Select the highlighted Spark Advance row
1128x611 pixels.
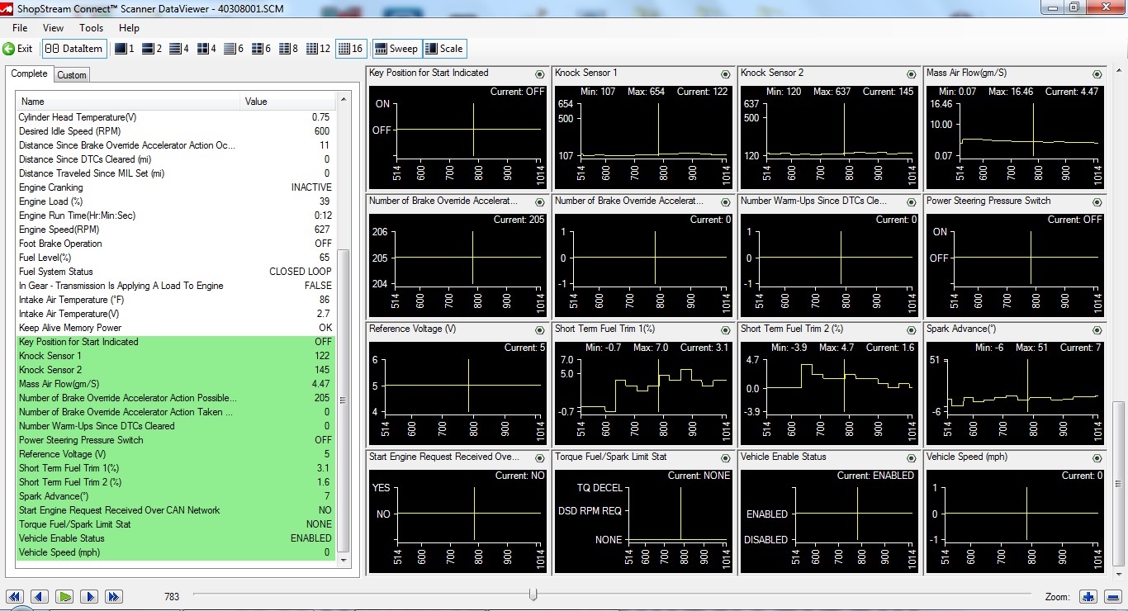175,496
